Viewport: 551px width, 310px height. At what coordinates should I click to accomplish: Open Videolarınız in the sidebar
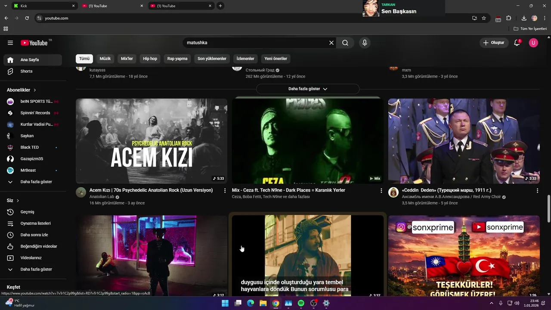33,258
